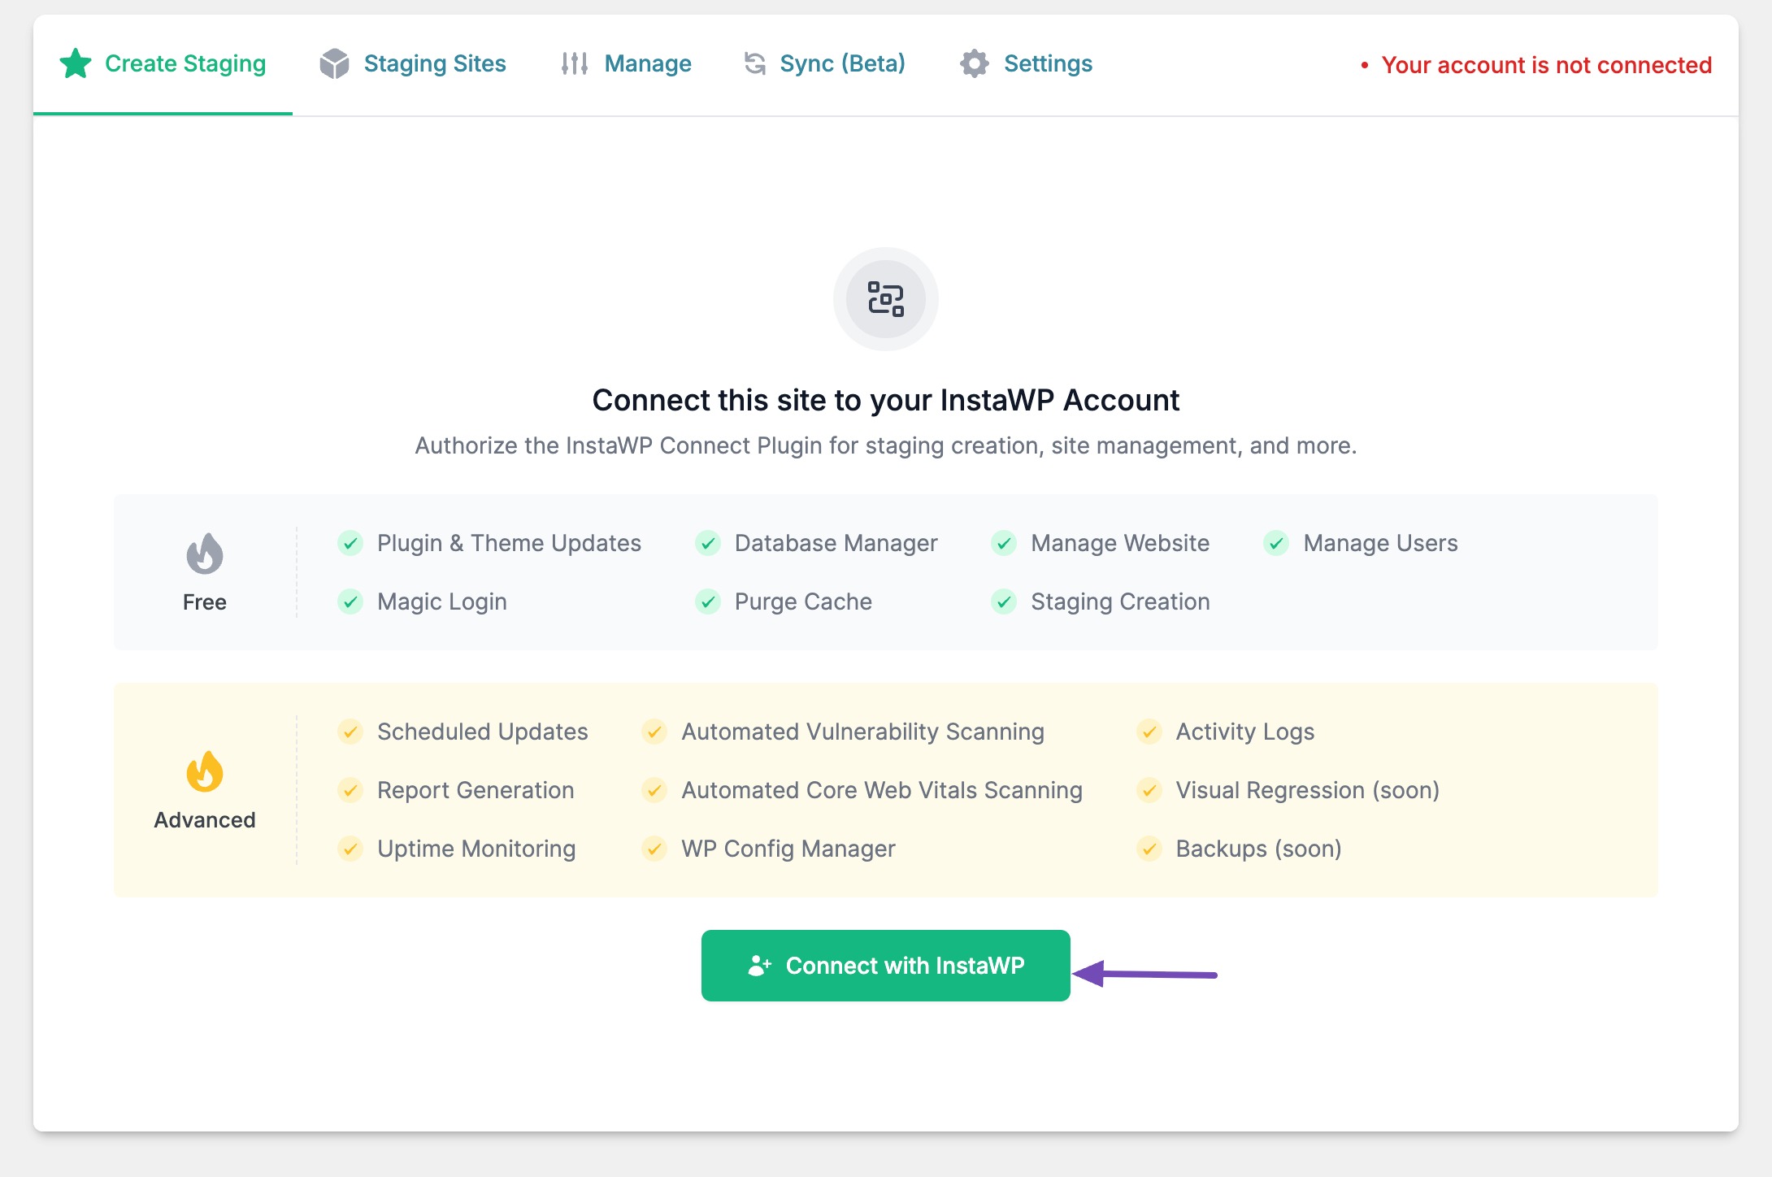
Task: Switch to the Manage tab
Action: [x=647, y=63]
